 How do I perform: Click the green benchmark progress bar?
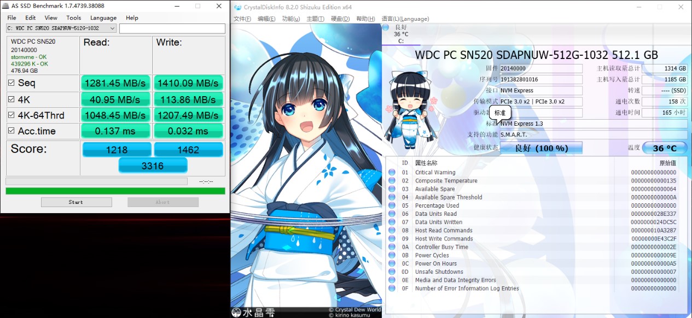[x=115, y=191]
